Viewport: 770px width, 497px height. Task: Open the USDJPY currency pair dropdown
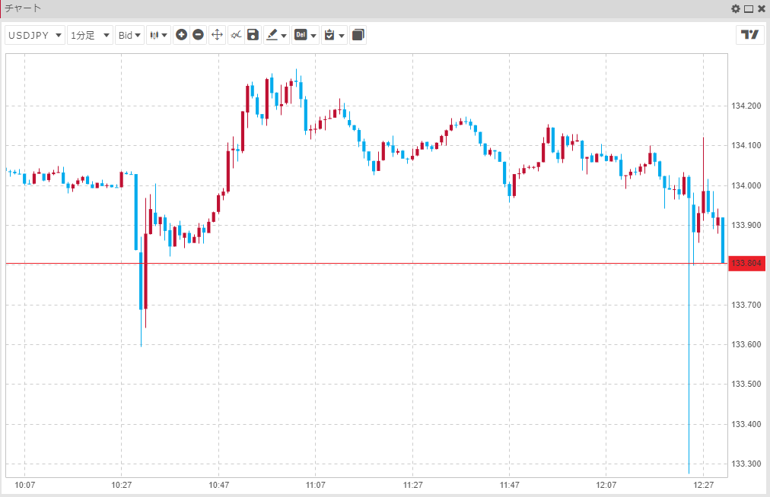tap(35, 35)
